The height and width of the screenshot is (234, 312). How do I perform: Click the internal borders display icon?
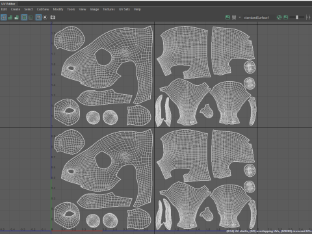pyautogui.click(x=31, y=18)
